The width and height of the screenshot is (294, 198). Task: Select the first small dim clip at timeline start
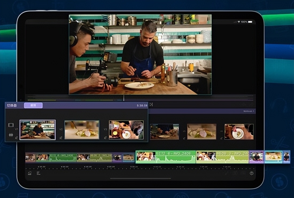pos(30,158)
